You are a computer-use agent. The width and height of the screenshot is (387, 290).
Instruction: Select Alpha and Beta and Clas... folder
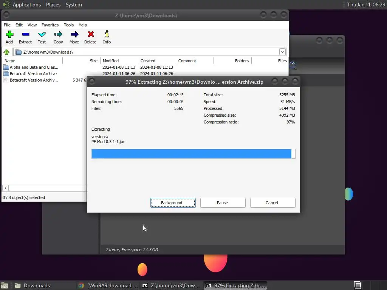tap(34, 67)
